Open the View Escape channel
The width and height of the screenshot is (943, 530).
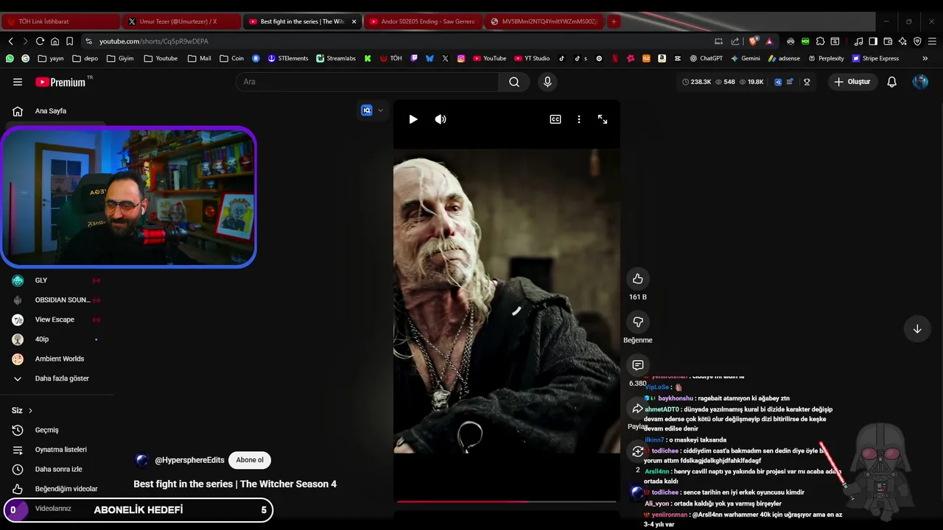click(56, 319)
